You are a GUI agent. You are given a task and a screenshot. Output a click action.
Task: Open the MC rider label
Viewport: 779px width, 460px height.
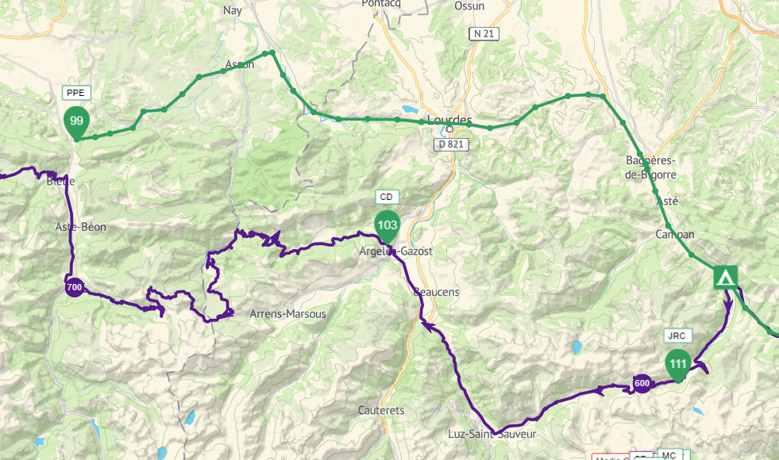click(669, 455)
